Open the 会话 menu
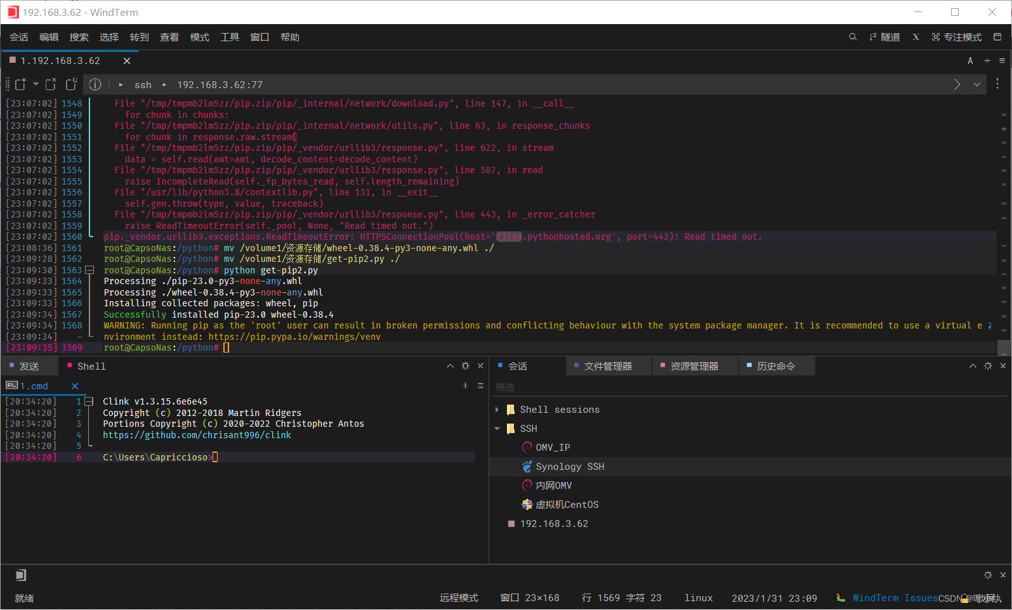The width and height of the screenshot is (1012, 610). [x=19, y=37]
